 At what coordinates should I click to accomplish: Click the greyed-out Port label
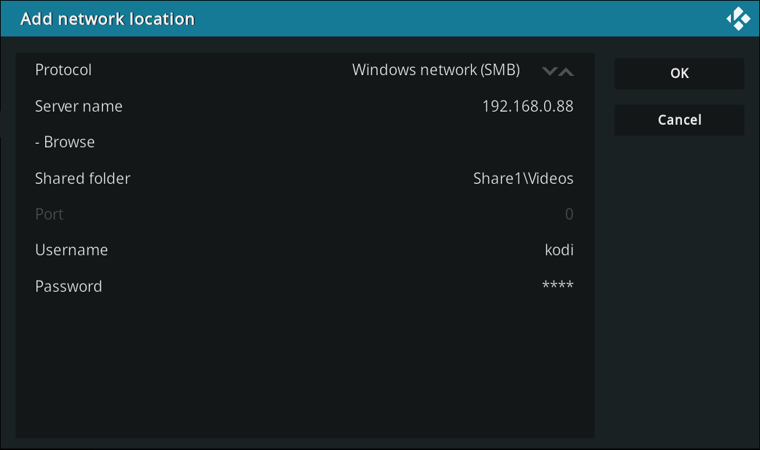pos(50,214)
